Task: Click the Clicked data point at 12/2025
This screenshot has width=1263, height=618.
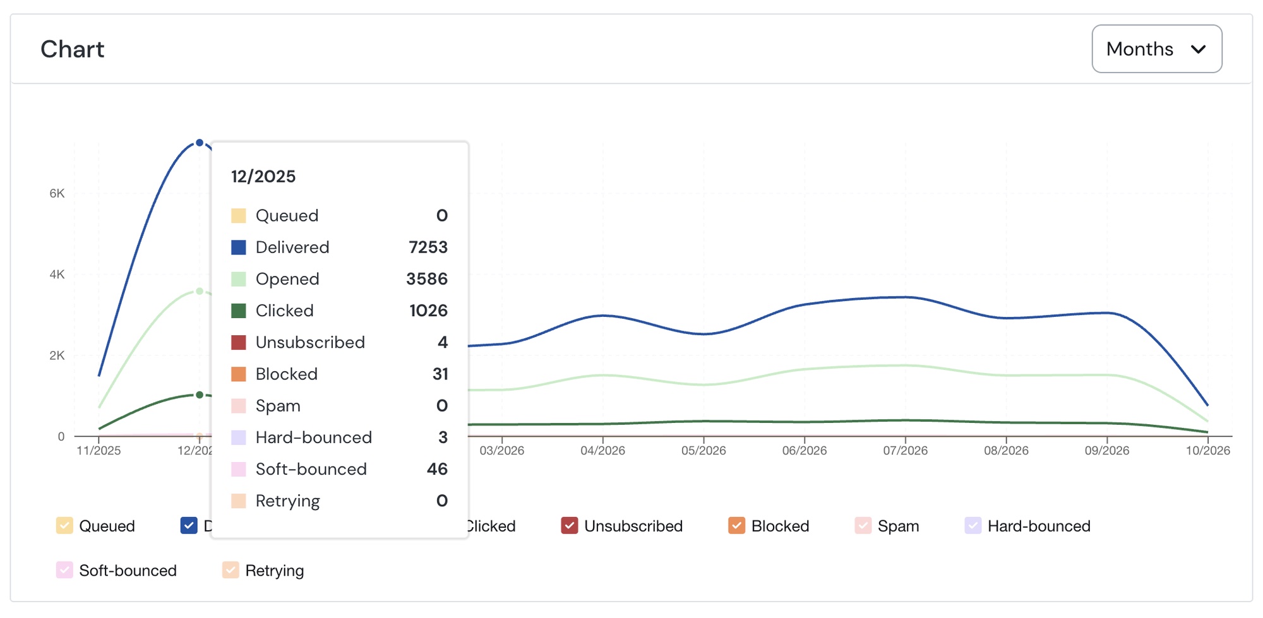Action: (x=200, y=395)
